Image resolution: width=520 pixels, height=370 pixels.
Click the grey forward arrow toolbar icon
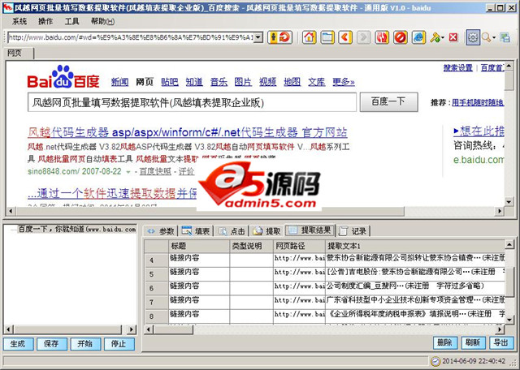(x=363, y=37)
